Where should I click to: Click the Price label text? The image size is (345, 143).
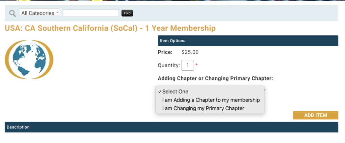coord(165,52)
